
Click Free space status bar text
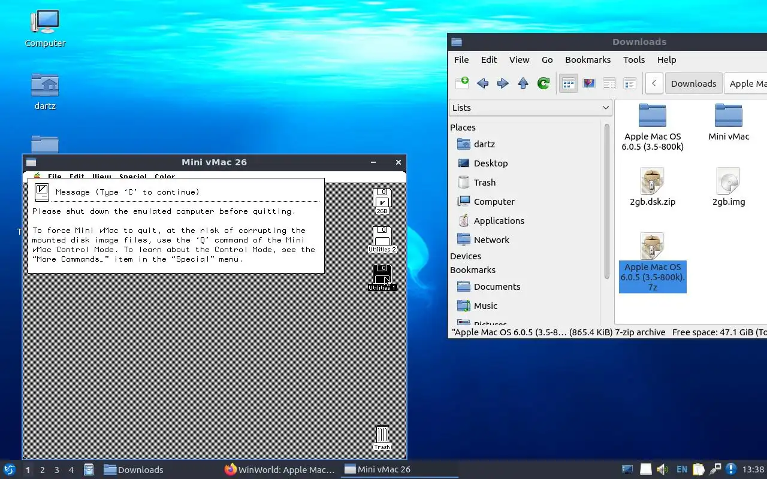(x=719, y=332)
